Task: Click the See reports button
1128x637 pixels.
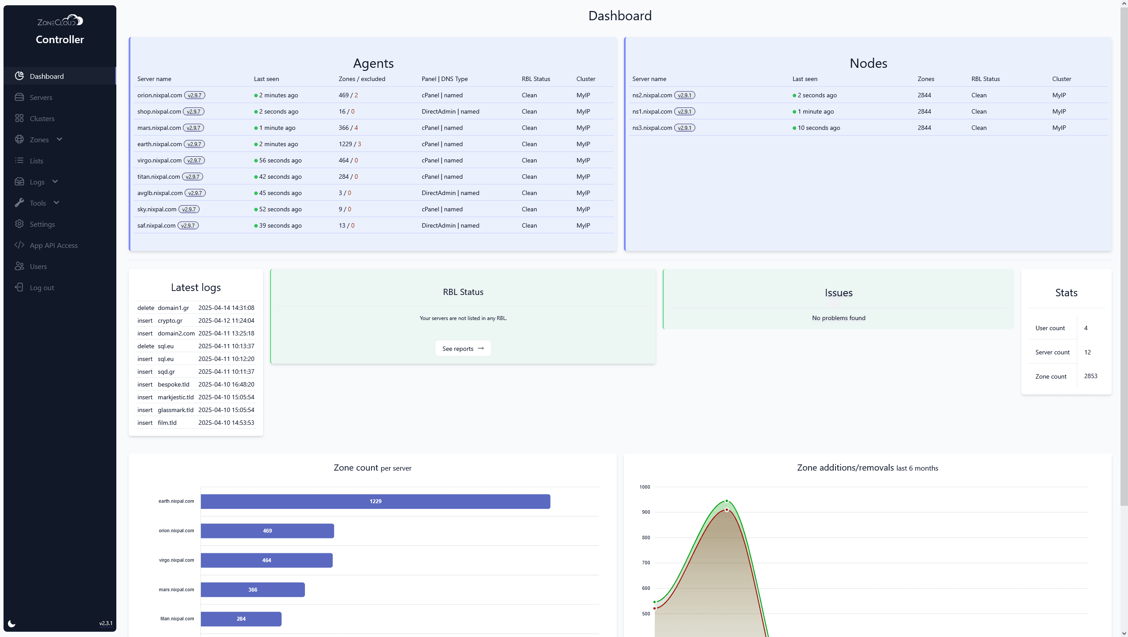Action: pos(463,348)
